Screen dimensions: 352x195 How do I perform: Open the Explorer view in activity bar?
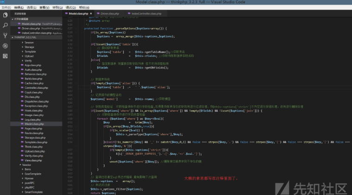(5, 15)
